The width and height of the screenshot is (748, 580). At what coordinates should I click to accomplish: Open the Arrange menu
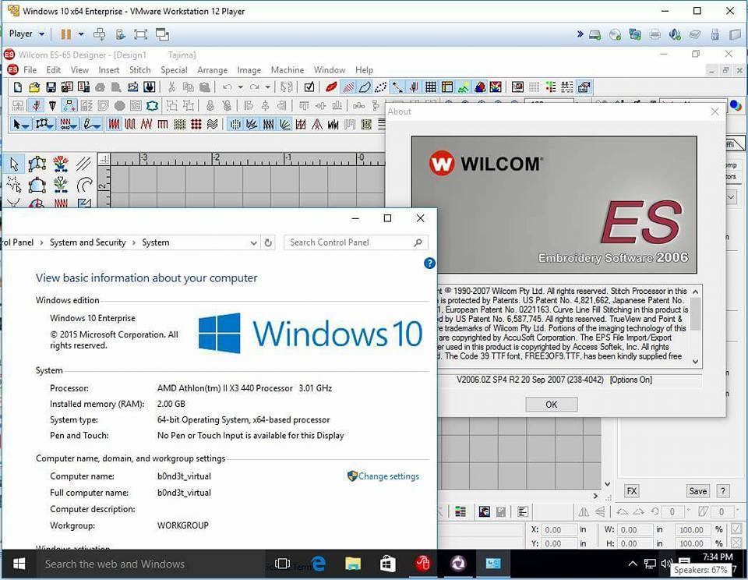212,69
